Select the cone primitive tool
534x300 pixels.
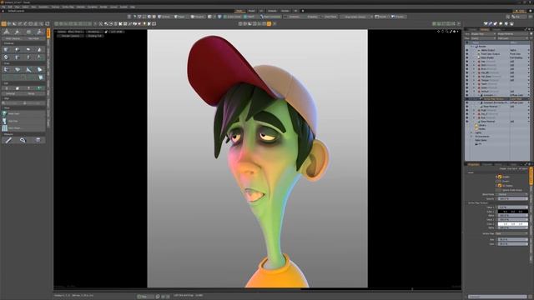tap(39, 49)
